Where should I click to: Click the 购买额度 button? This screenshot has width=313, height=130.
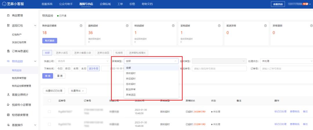[50, 41]
